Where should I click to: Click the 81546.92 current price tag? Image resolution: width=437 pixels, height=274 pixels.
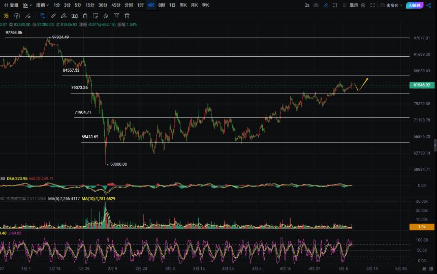[x=422, y=85]
